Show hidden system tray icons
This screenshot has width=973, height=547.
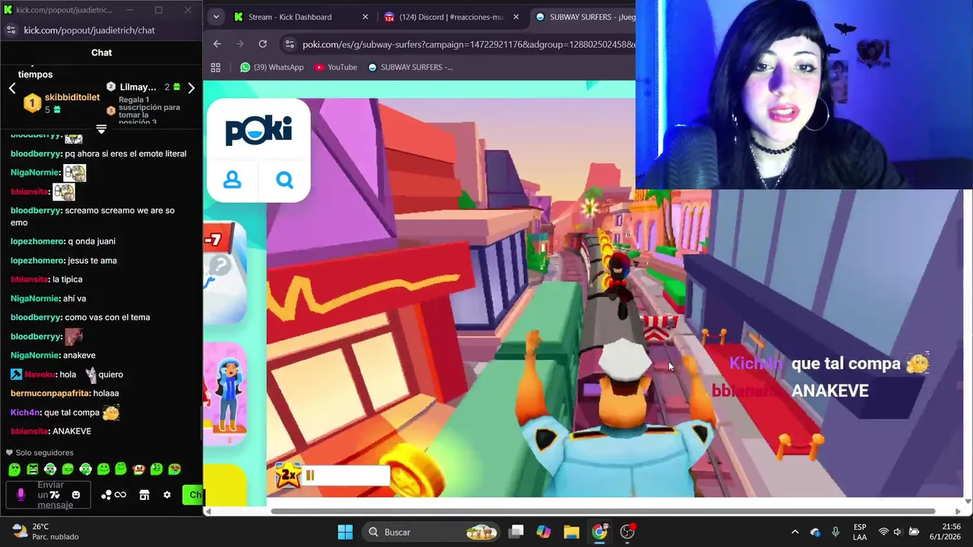point(795,532)
